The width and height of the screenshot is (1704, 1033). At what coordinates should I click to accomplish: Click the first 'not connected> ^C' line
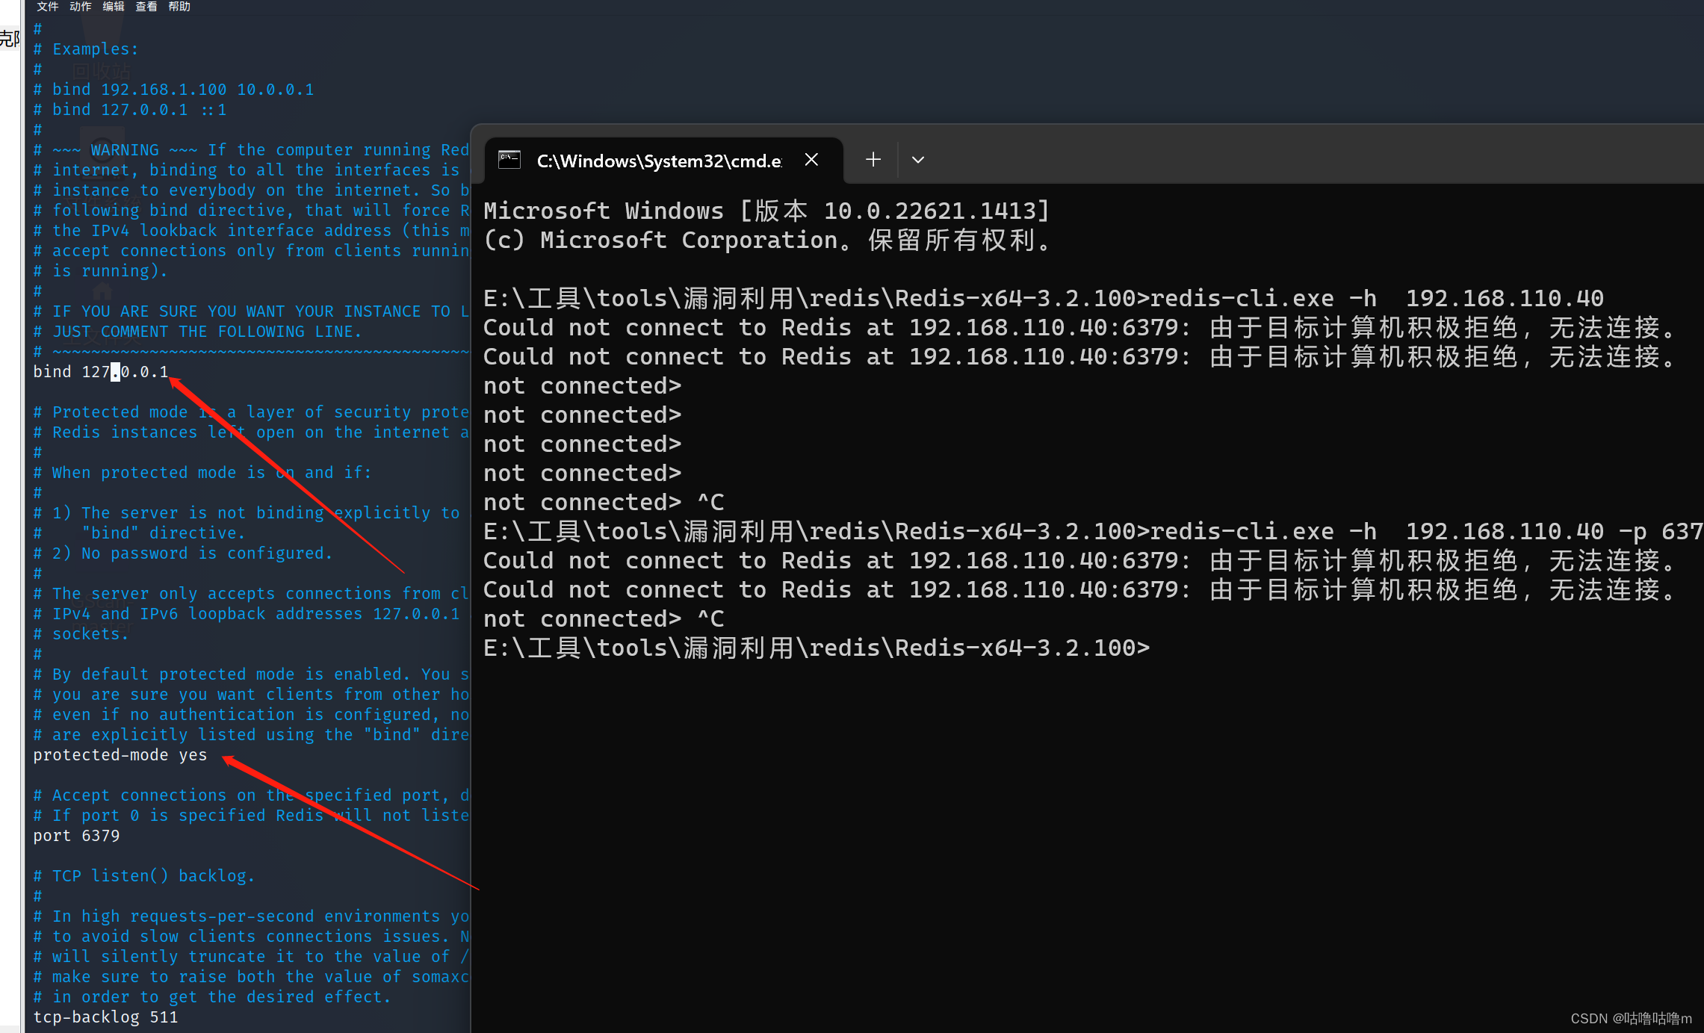click(x=604, y=503)
